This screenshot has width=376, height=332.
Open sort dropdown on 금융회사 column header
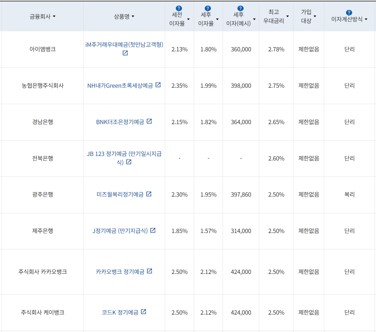(x=55, y=16)
